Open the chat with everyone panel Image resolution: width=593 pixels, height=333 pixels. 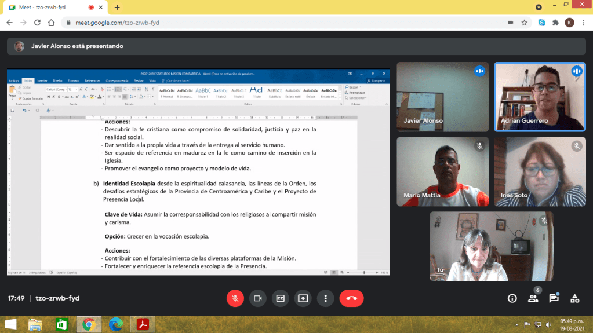[x=554, y=298]
